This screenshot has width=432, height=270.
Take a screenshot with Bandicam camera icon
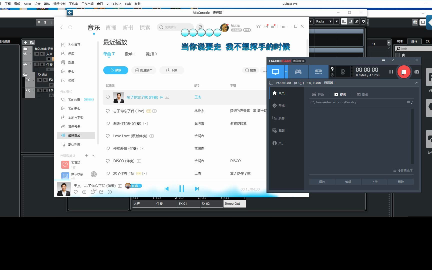point(417,72)
